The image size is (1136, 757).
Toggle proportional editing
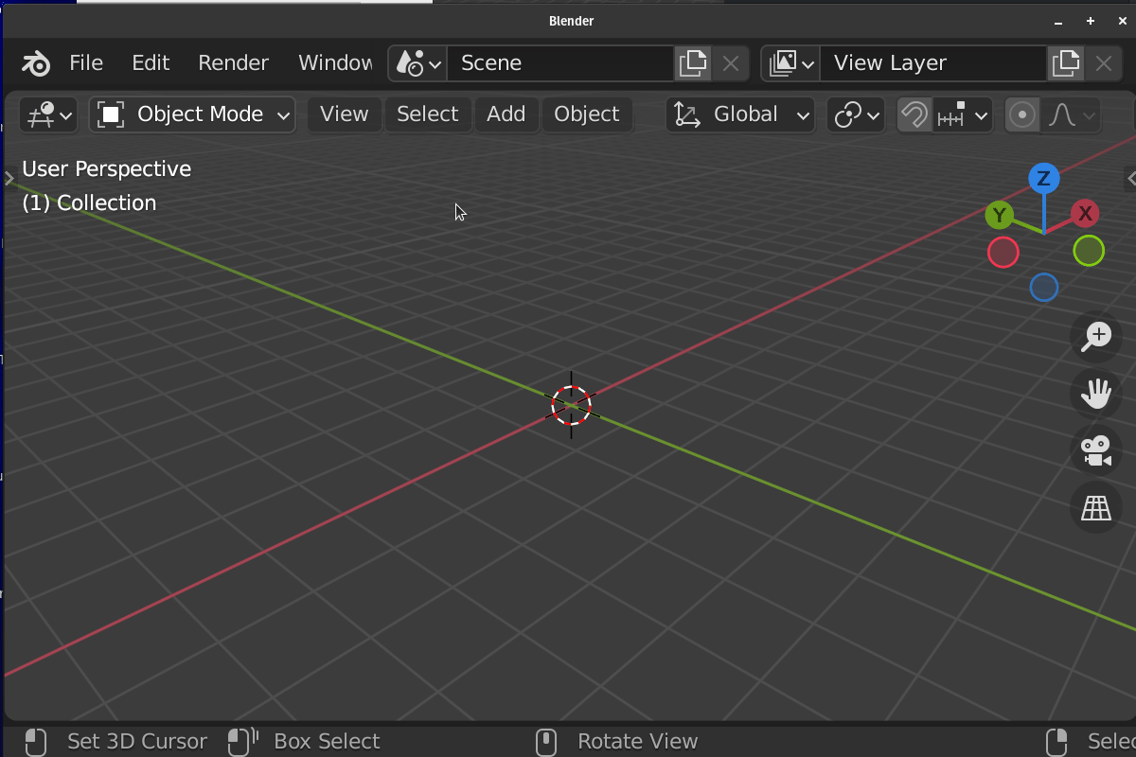pos(1022,114)
